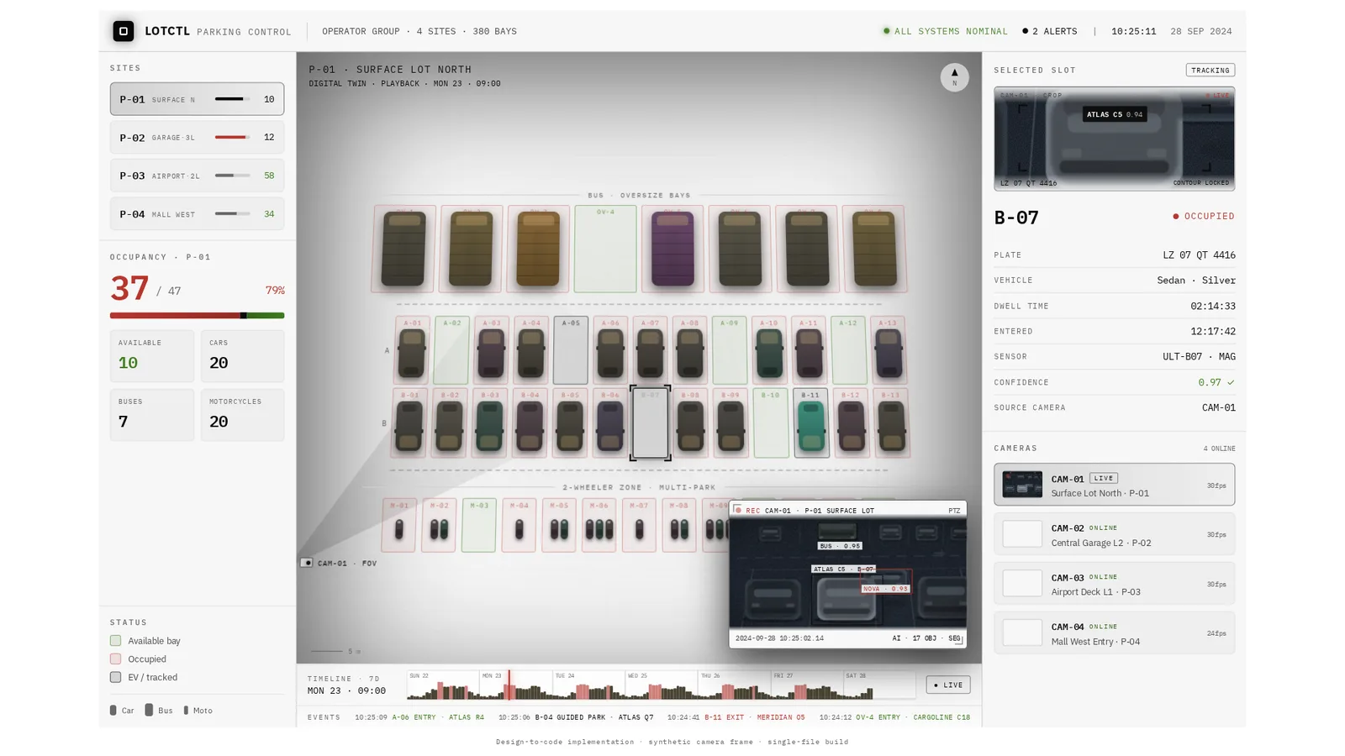Click the motorcycle in bay M-04

tap(519, 529)
